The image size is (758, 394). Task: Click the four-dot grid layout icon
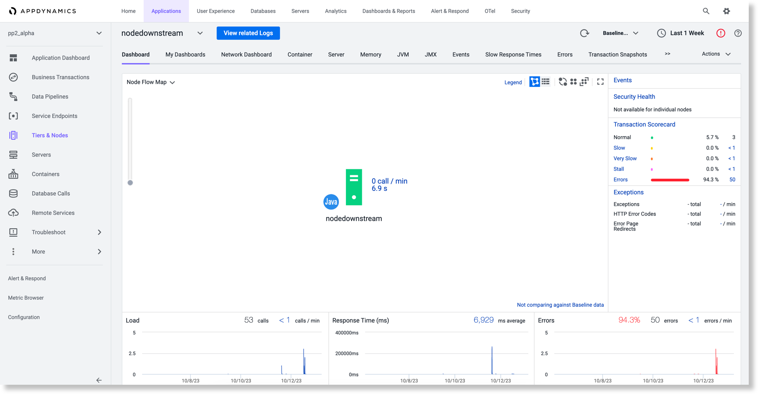pyautogui.click(x=573, y=82)
